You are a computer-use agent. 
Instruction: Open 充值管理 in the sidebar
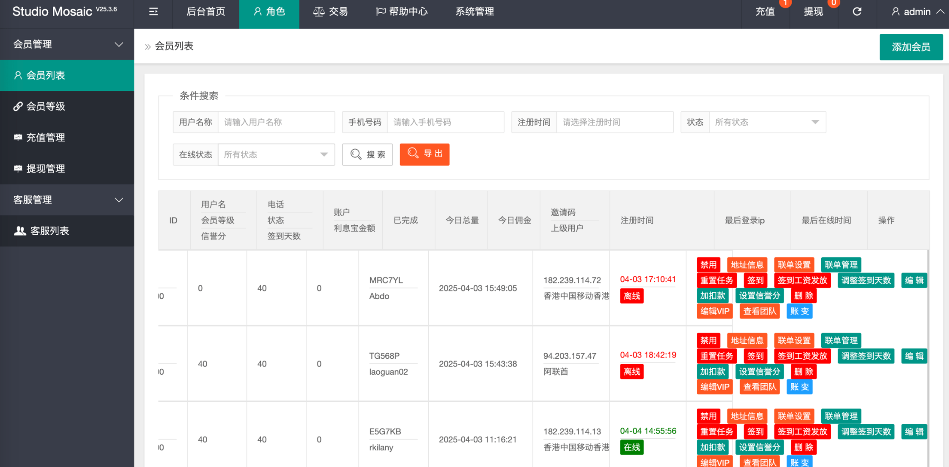[45, 137]
